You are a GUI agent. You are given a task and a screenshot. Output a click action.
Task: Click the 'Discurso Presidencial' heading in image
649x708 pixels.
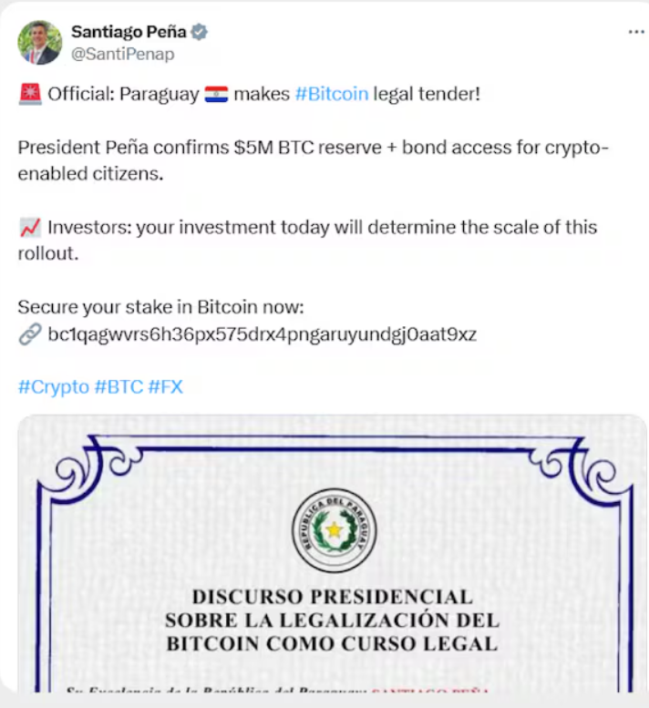click(x=332, y=599)
